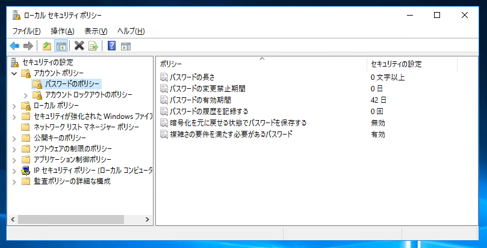Click the ローカル ポリシー folder icon
The height and width of the screenshot is (248, 487).
pyautogui.click(x=25, y=106)
